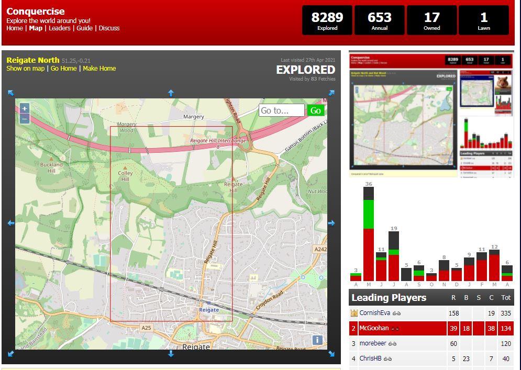Click the R column header

click(453, 298)
